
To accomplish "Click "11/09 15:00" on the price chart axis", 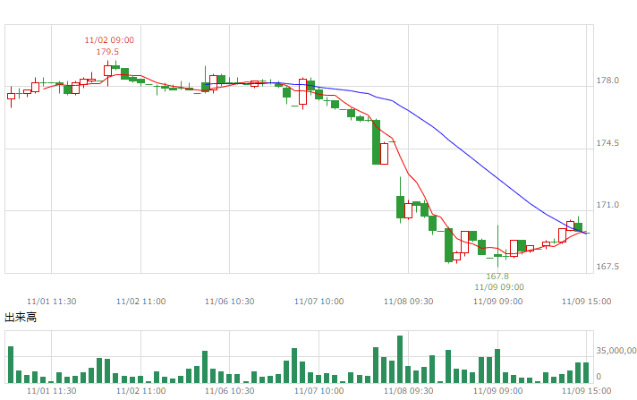I will [x=586, y=302].
